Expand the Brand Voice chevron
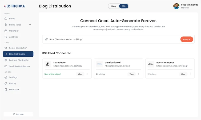This screenshot has width=201, height=120. (x=30, y=25)
